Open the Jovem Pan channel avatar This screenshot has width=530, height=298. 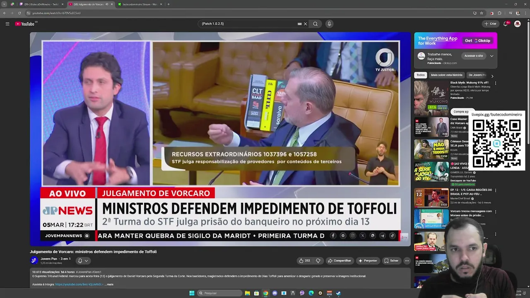(34, 260)
